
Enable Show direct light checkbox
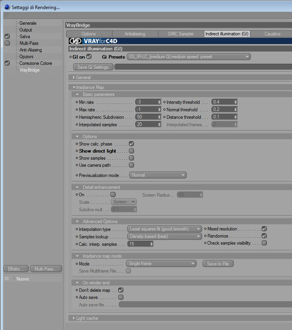[131, 151]
